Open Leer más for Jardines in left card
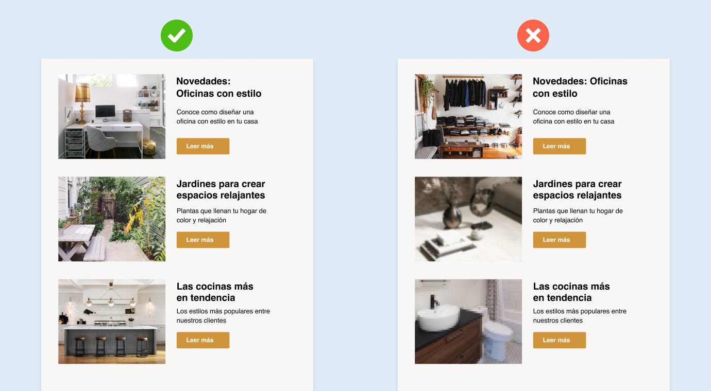The width and height of the screenshot is (711, 391). point(203,240)
